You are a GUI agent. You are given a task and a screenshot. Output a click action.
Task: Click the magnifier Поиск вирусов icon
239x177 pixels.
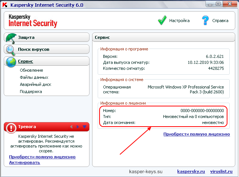click(11, 49)
